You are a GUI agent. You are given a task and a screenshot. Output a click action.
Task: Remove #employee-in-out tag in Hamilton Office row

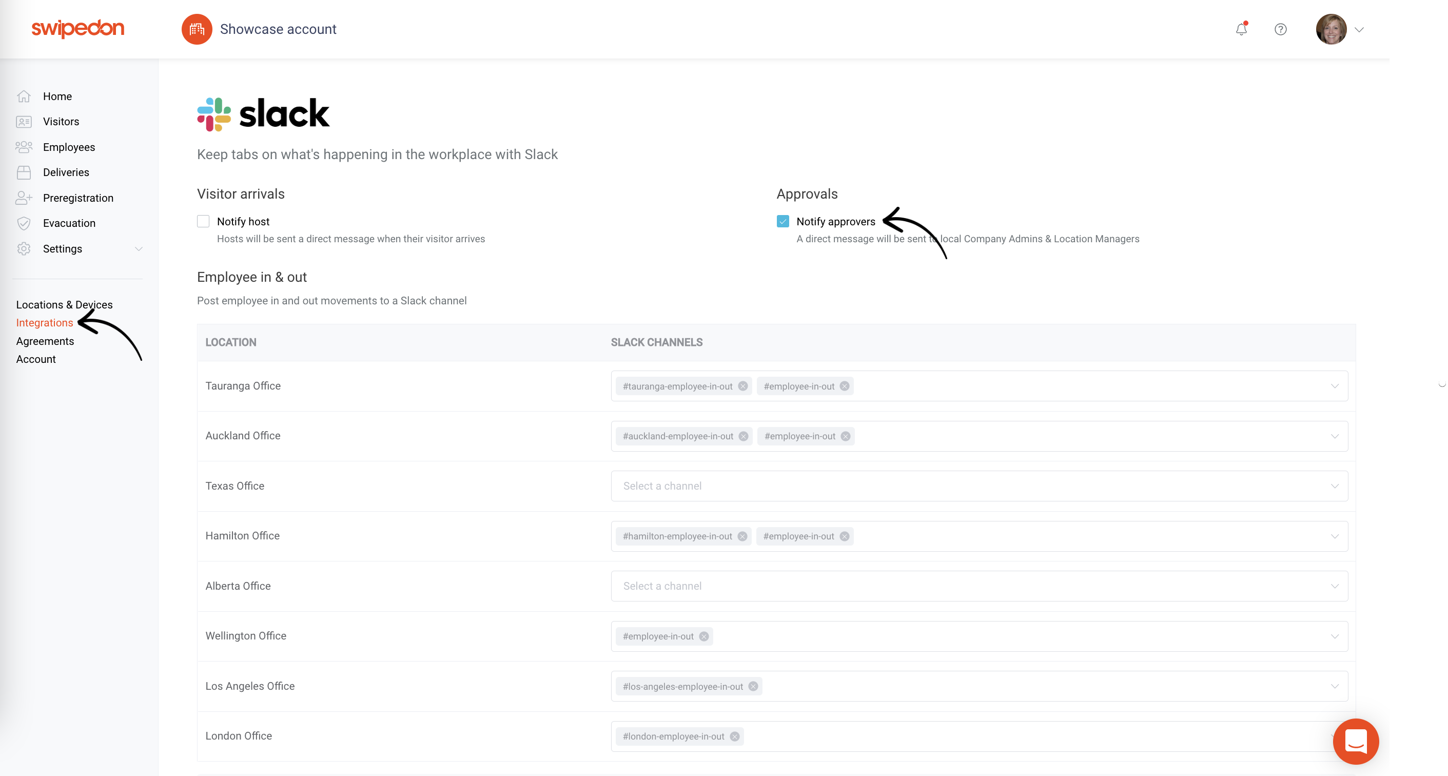click(x=844, y=536)
